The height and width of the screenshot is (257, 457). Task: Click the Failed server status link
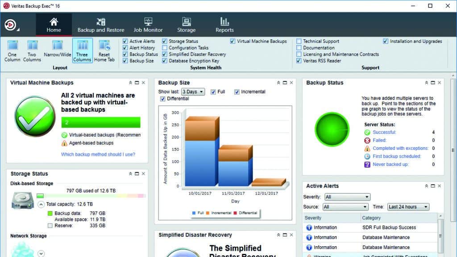point(379,140)
